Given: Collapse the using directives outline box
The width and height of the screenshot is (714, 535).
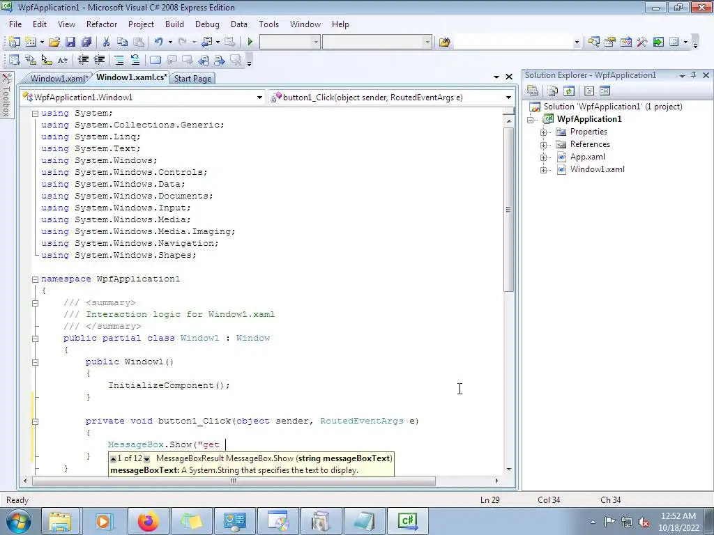Looking at the screenshot, I should point(35,114).
